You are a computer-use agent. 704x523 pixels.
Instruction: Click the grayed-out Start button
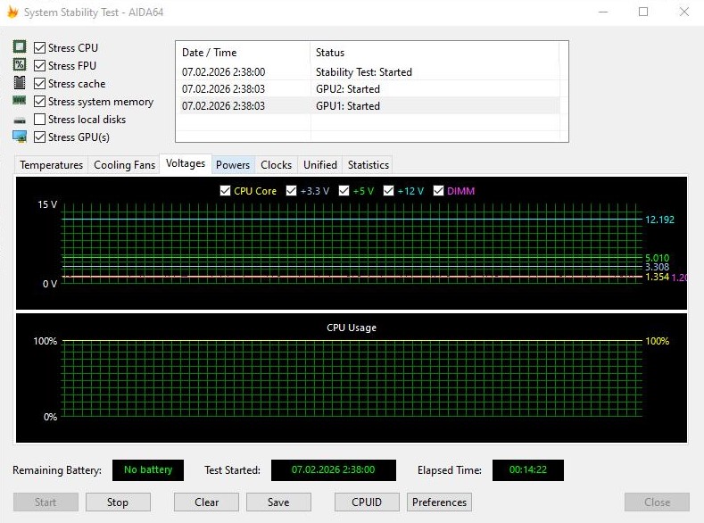[x=46, y=502]
